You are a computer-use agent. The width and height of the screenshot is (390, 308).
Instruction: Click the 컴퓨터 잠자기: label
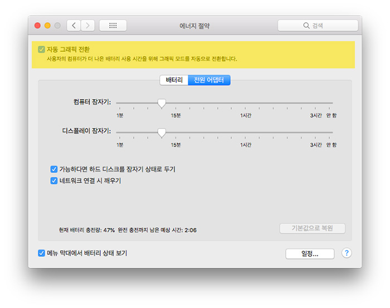[x=92, y=102]
